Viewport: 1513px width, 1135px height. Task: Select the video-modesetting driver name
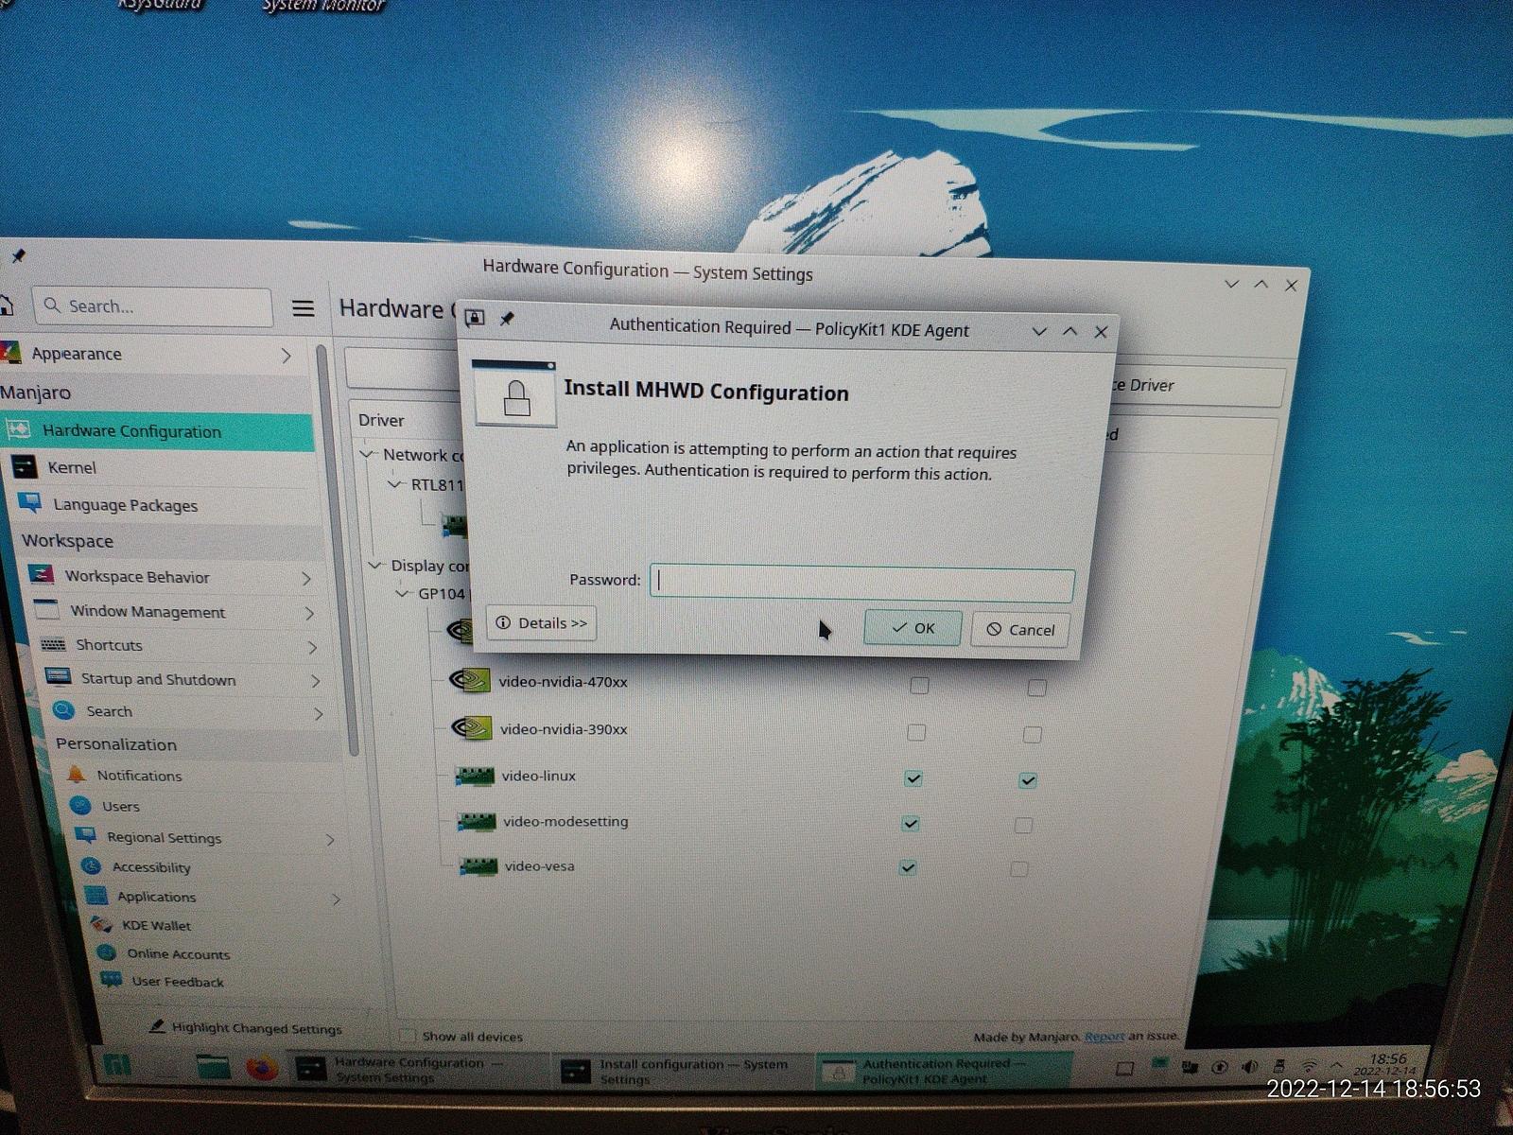[565, 821]
